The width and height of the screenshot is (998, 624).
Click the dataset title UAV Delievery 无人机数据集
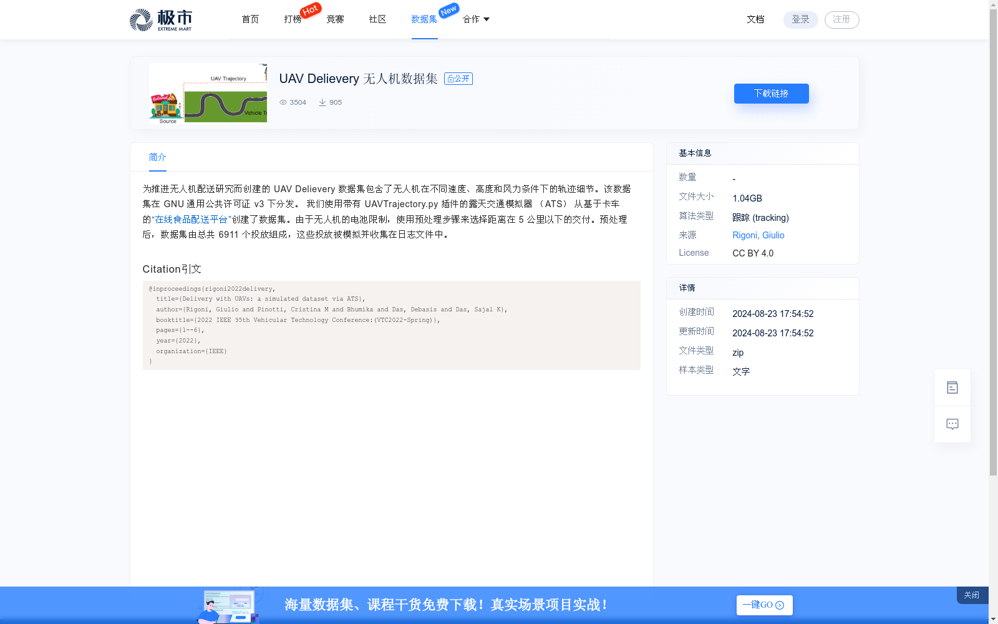pos(358,79)
